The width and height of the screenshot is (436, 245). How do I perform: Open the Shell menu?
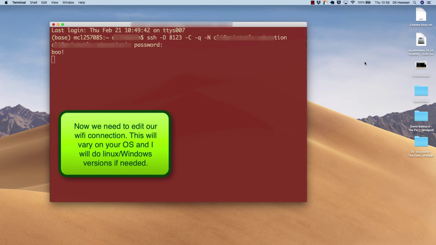click(x=33, y=2)
